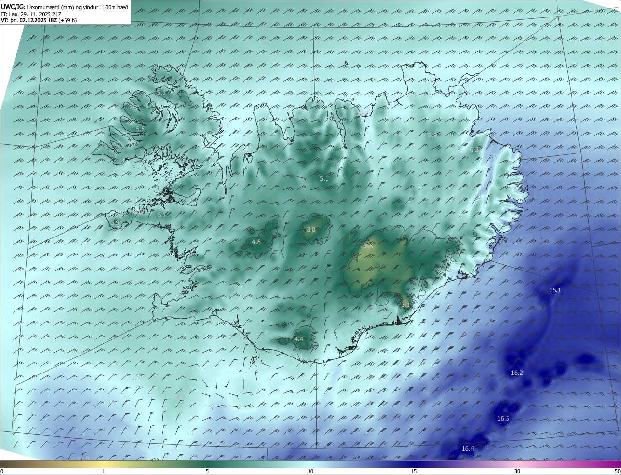The width and height of the screenshot is (621, 475).
Task: Click the 16.2 value label
Action: click(517, 373)
